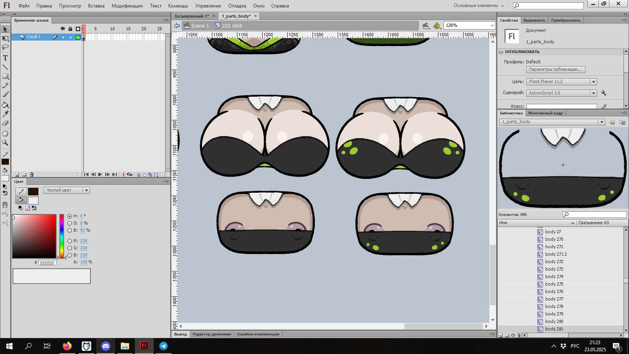Screen dimensions: 629x354
Task: Open the Основные элементы workspace dropdown
Action: (x=478, y=6)
